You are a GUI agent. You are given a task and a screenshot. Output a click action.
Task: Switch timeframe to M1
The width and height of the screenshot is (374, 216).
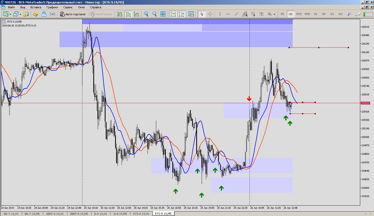[283, 14]
